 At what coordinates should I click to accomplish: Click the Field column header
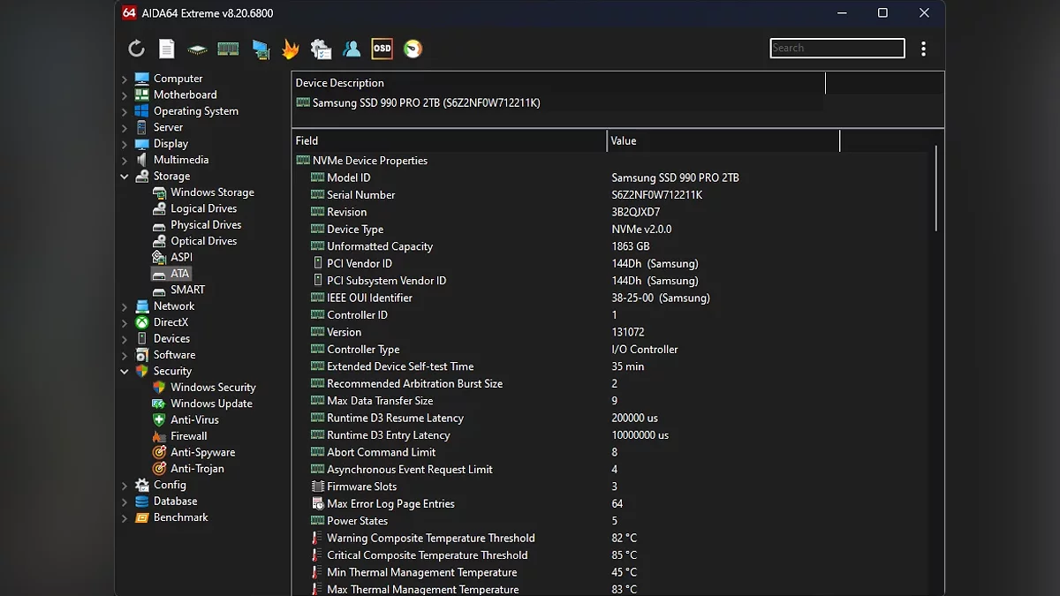[x=449, y=140]
